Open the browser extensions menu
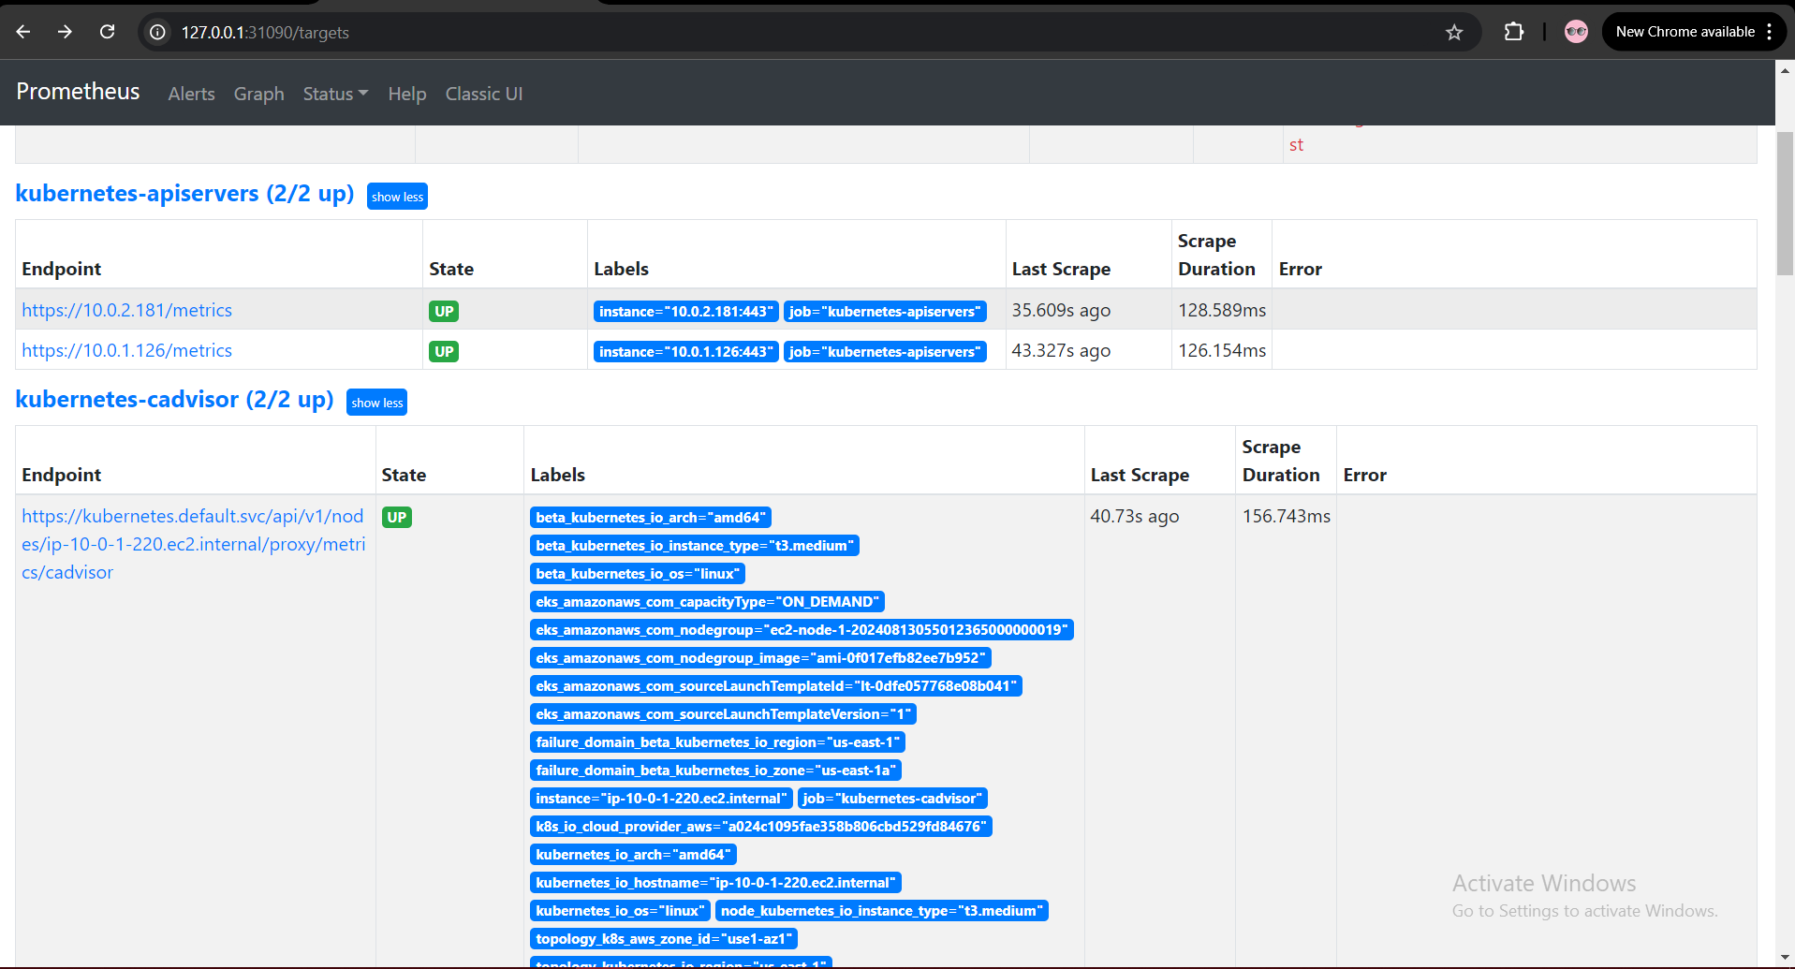Viewport: 1795px width, 969px height. (1514, 33)
